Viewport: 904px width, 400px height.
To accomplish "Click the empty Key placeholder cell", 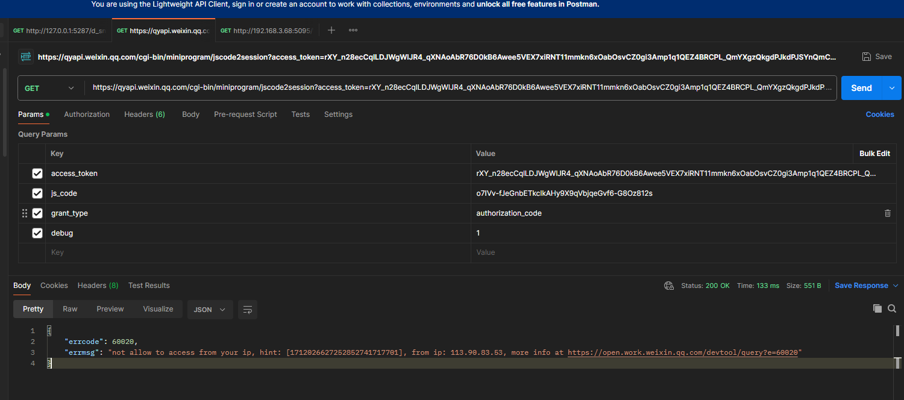I will coord(258,253).
